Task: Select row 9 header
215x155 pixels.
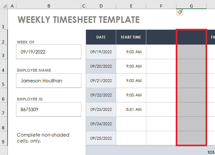Action: point(4,138)
